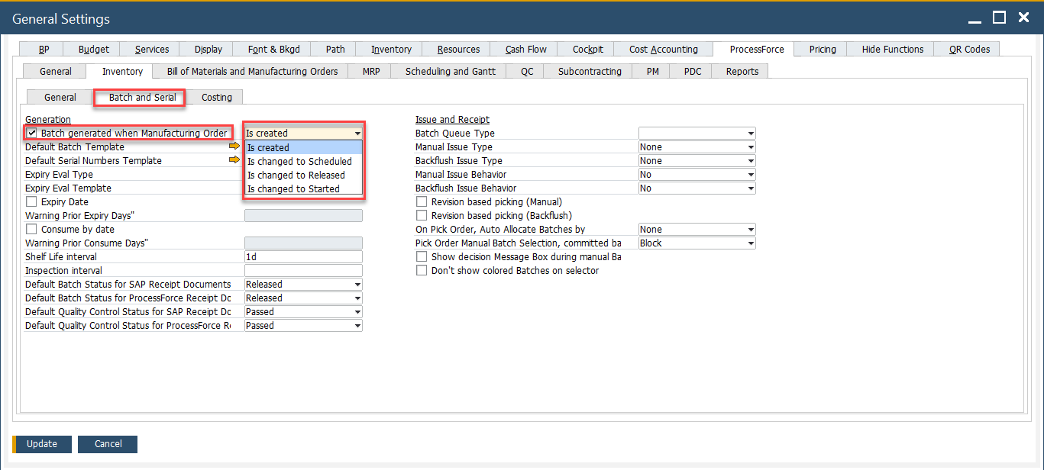Viewport: 1044px width, 470px height.
Task: Go to the QR Codes tab
Action: 969,50
